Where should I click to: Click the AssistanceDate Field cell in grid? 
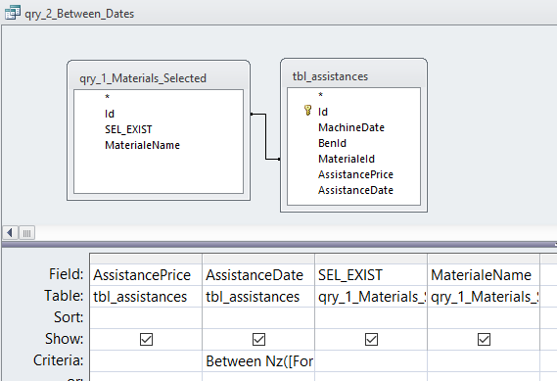coord(258,275)
